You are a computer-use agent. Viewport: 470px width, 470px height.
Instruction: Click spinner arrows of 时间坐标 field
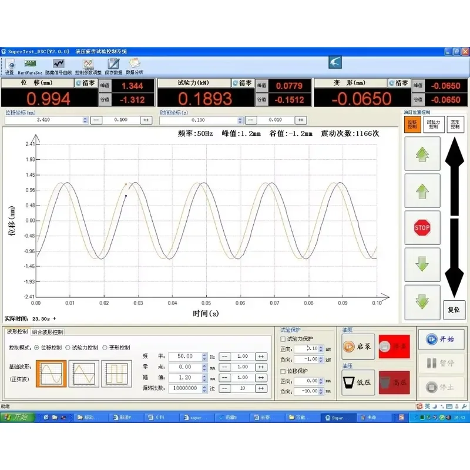click(x=240, y=120)
